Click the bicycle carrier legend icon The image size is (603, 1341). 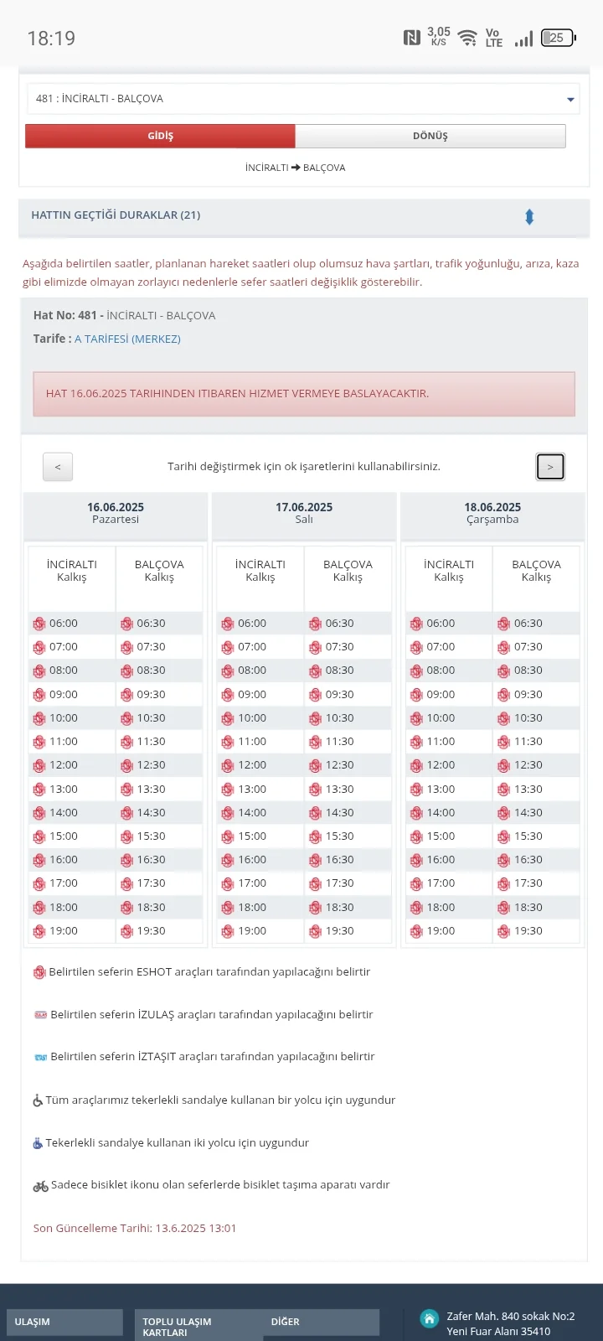tap(40, 1186)
